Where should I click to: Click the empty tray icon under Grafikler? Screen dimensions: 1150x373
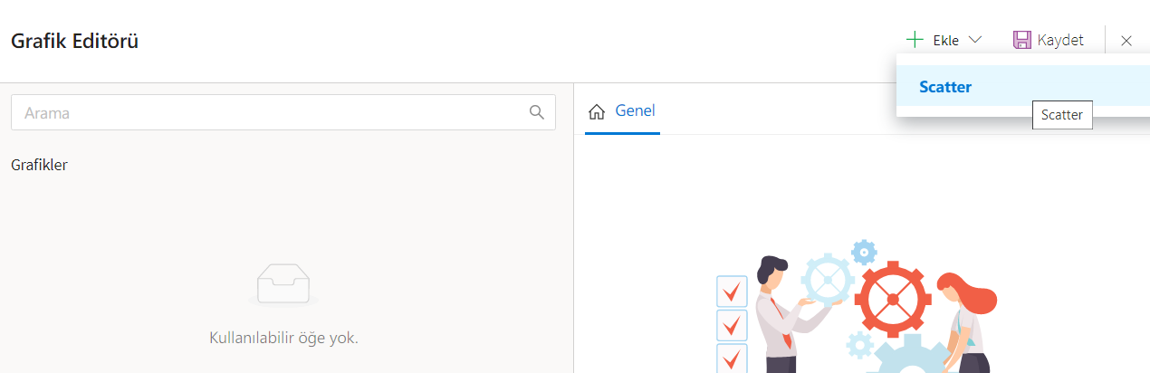click(283, 284)
